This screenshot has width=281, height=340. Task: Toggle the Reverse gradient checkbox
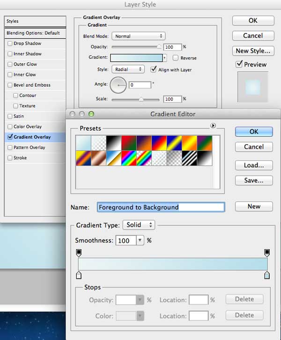point(176,58)
